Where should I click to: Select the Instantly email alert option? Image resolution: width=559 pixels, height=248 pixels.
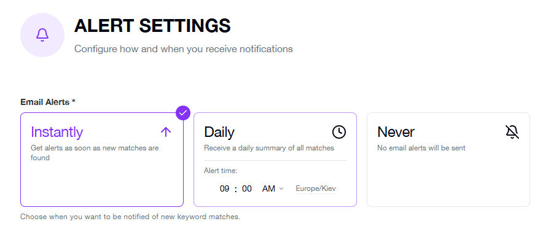point(57,132)
